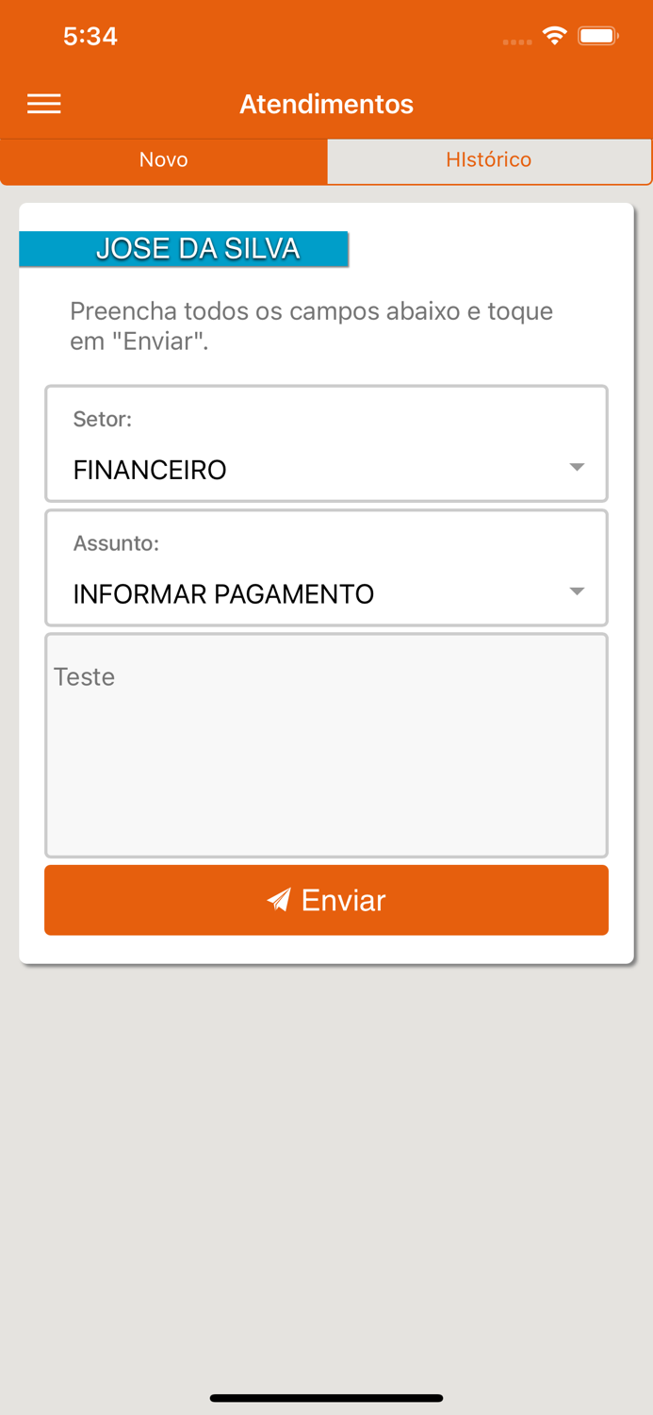Viewport: 653px width, 1415px height.
Task: Tap the Wi-Fi status icon
Action: coord(555,35)
